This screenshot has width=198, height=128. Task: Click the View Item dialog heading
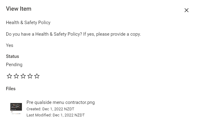tap(19, 9)
